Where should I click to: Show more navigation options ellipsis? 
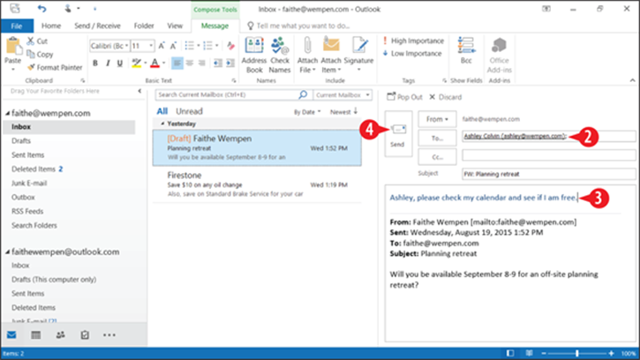tap(109, 334)
